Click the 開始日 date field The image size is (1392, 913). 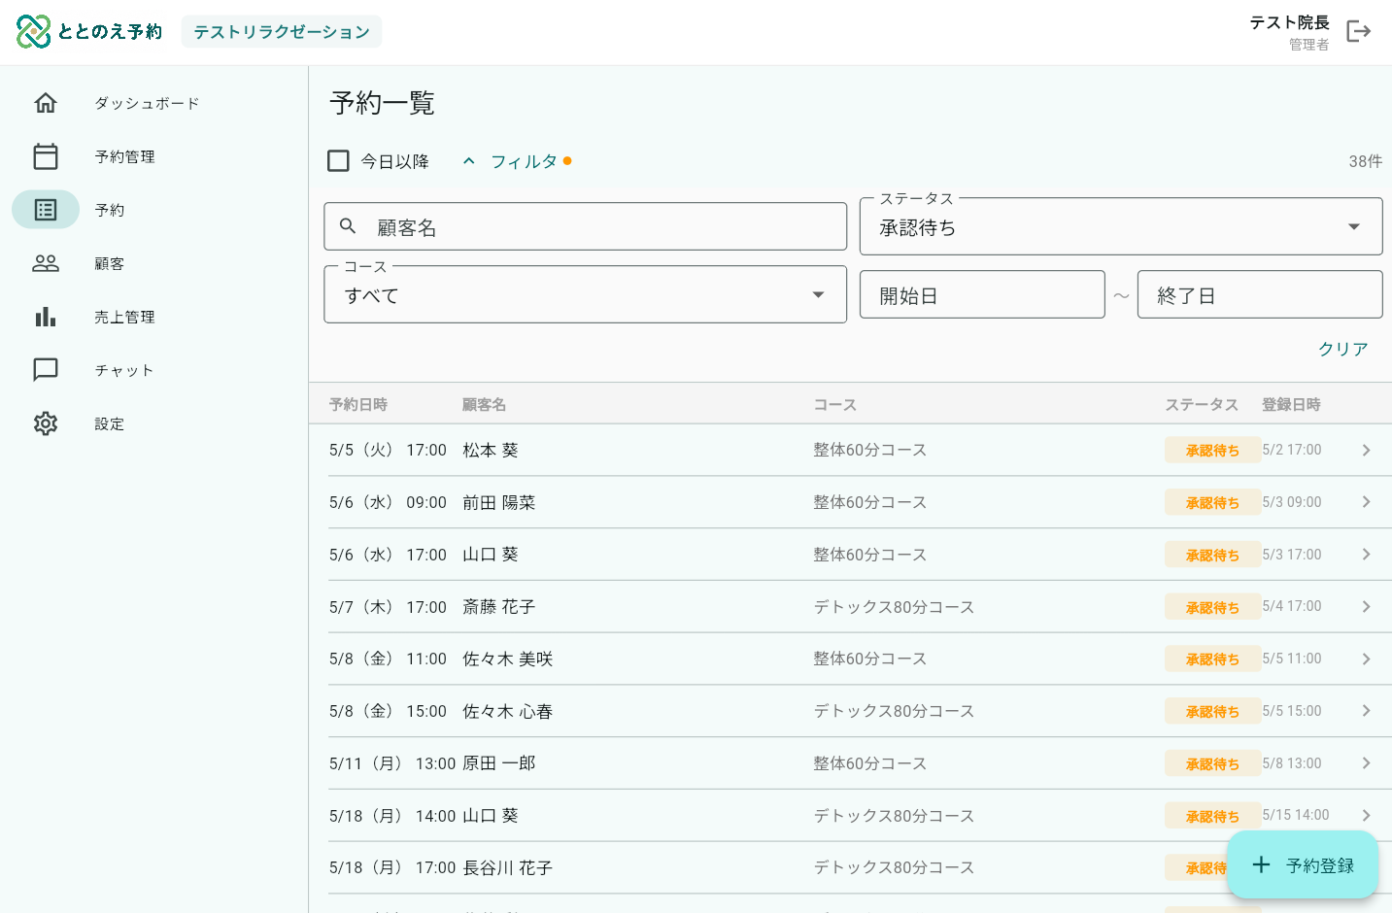pyautogui.click(x=982, y=294)
